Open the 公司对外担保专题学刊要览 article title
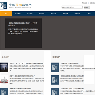This screenshot has height=95, width=95. coord(21,89)
